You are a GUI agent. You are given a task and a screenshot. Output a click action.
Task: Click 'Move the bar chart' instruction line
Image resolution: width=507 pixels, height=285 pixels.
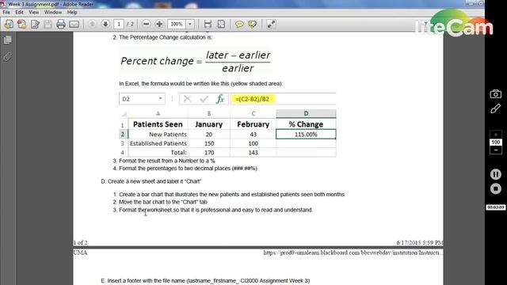pyautogui.click(x=160, y=202)
